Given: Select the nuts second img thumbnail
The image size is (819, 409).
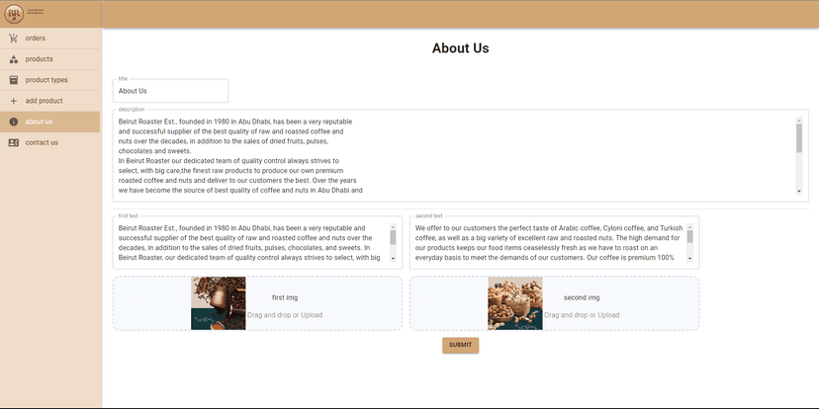Looking at the screenshot, I should click(x=514, y=303).
